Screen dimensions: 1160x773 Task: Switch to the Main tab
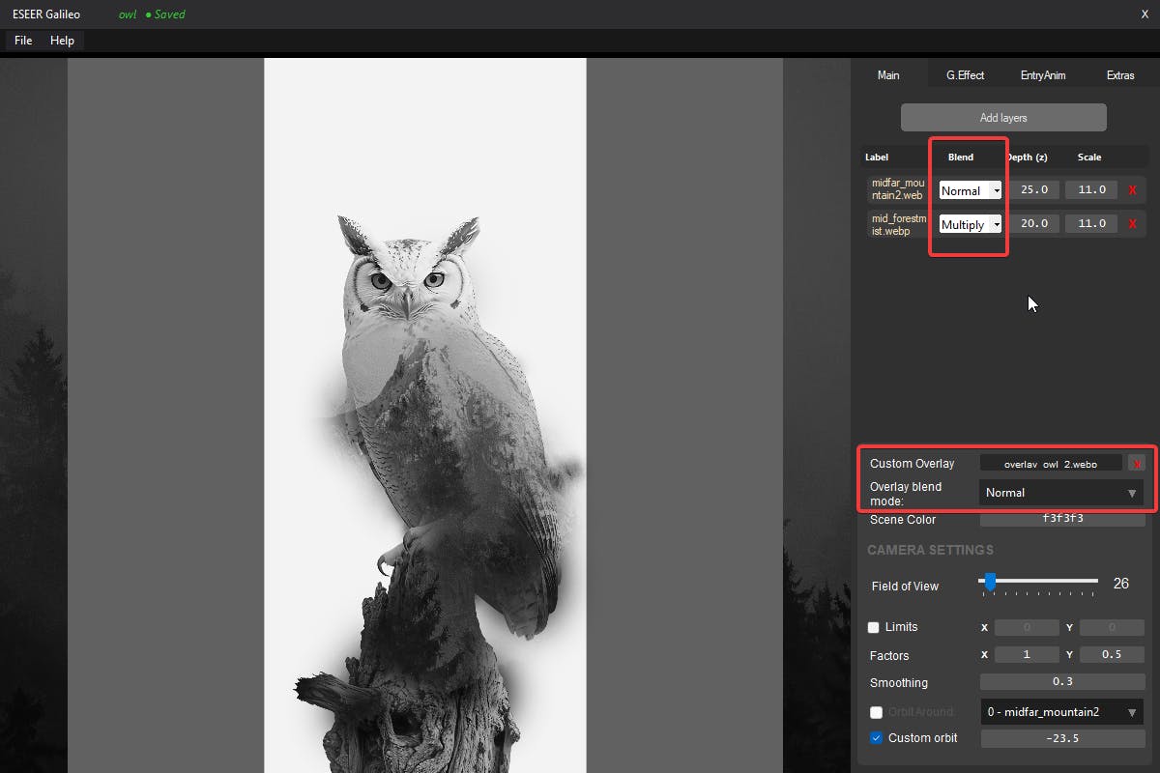888,75
